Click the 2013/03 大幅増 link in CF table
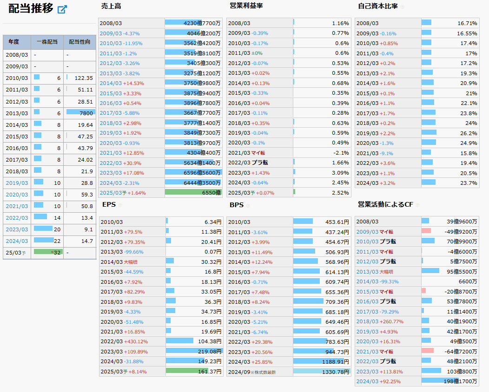 [367, 272]
